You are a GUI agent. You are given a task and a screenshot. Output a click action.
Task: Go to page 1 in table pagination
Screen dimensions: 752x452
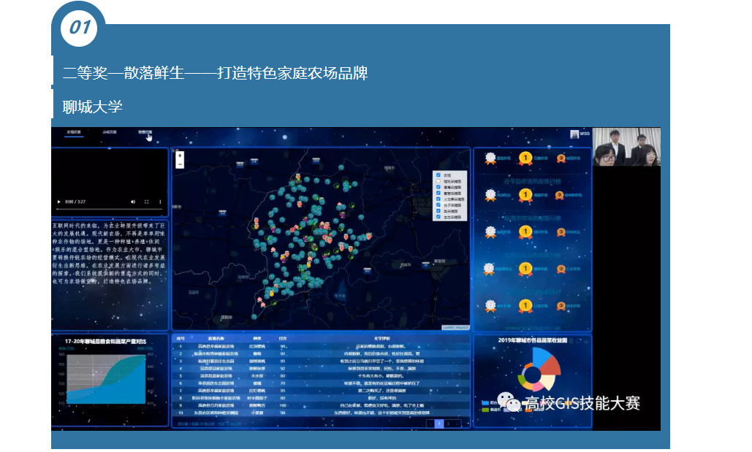point(438,424)
